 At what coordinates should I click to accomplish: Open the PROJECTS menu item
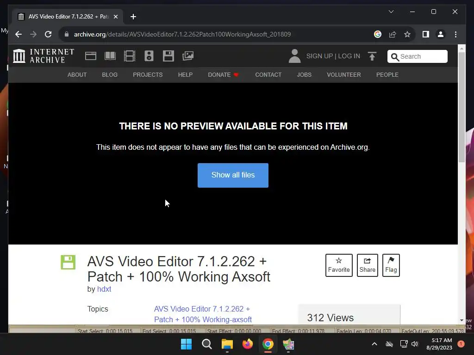[148, 74]
